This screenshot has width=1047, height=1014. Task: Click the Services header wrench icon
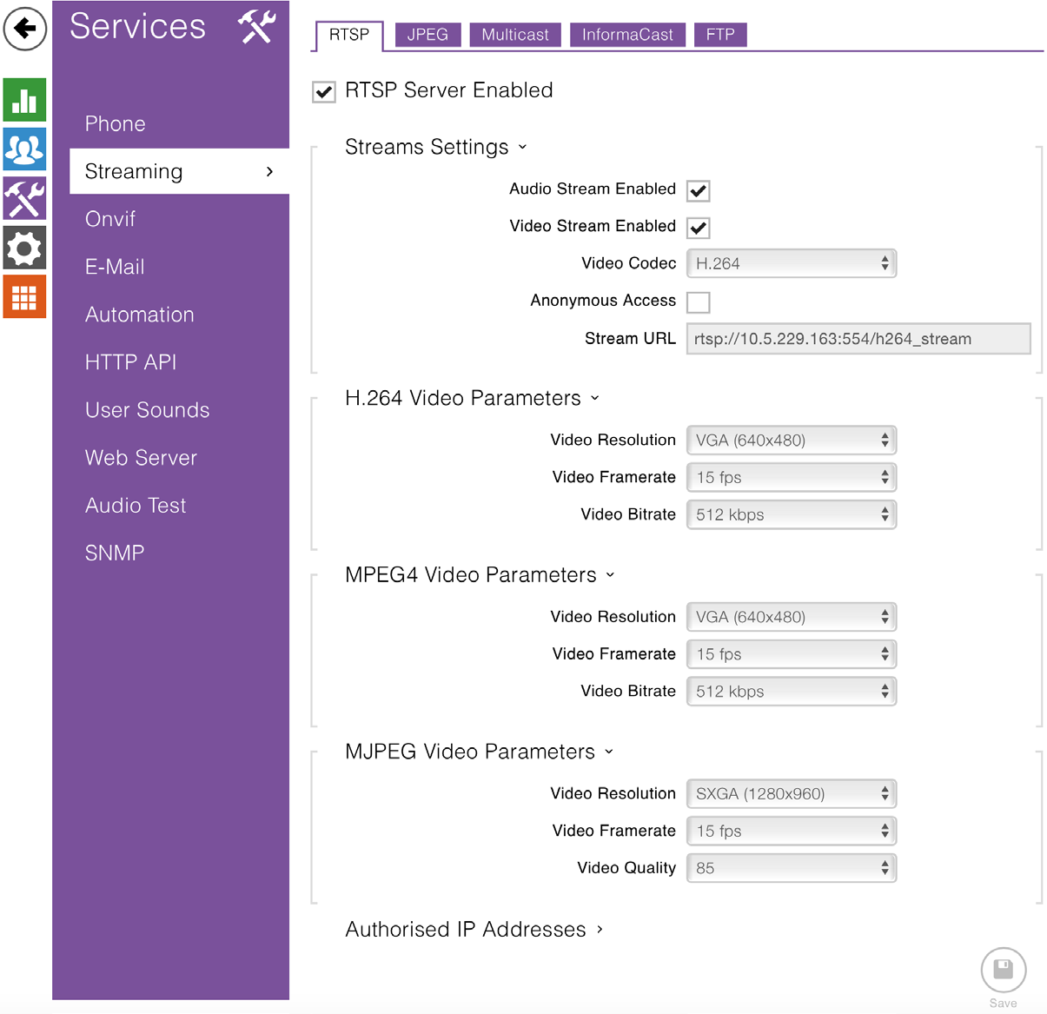(257, 27)
